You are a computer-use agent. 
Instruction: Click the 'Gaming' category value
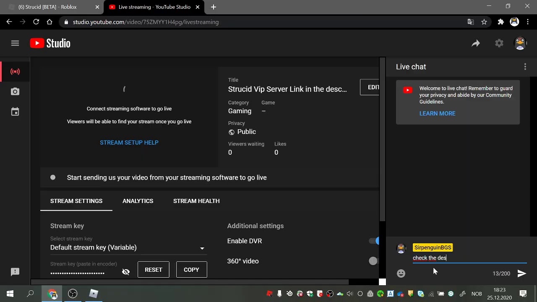(x=240, y=111)
